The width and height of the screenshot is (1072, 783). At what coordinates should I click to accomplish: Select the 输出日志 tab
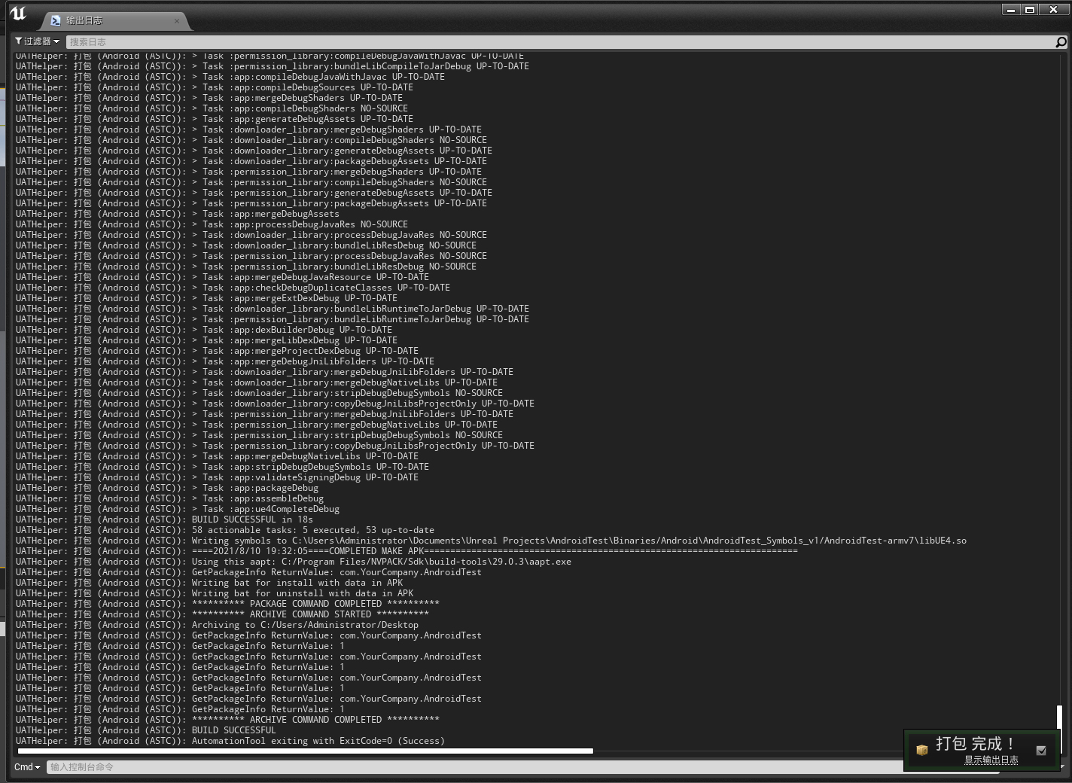113,21
